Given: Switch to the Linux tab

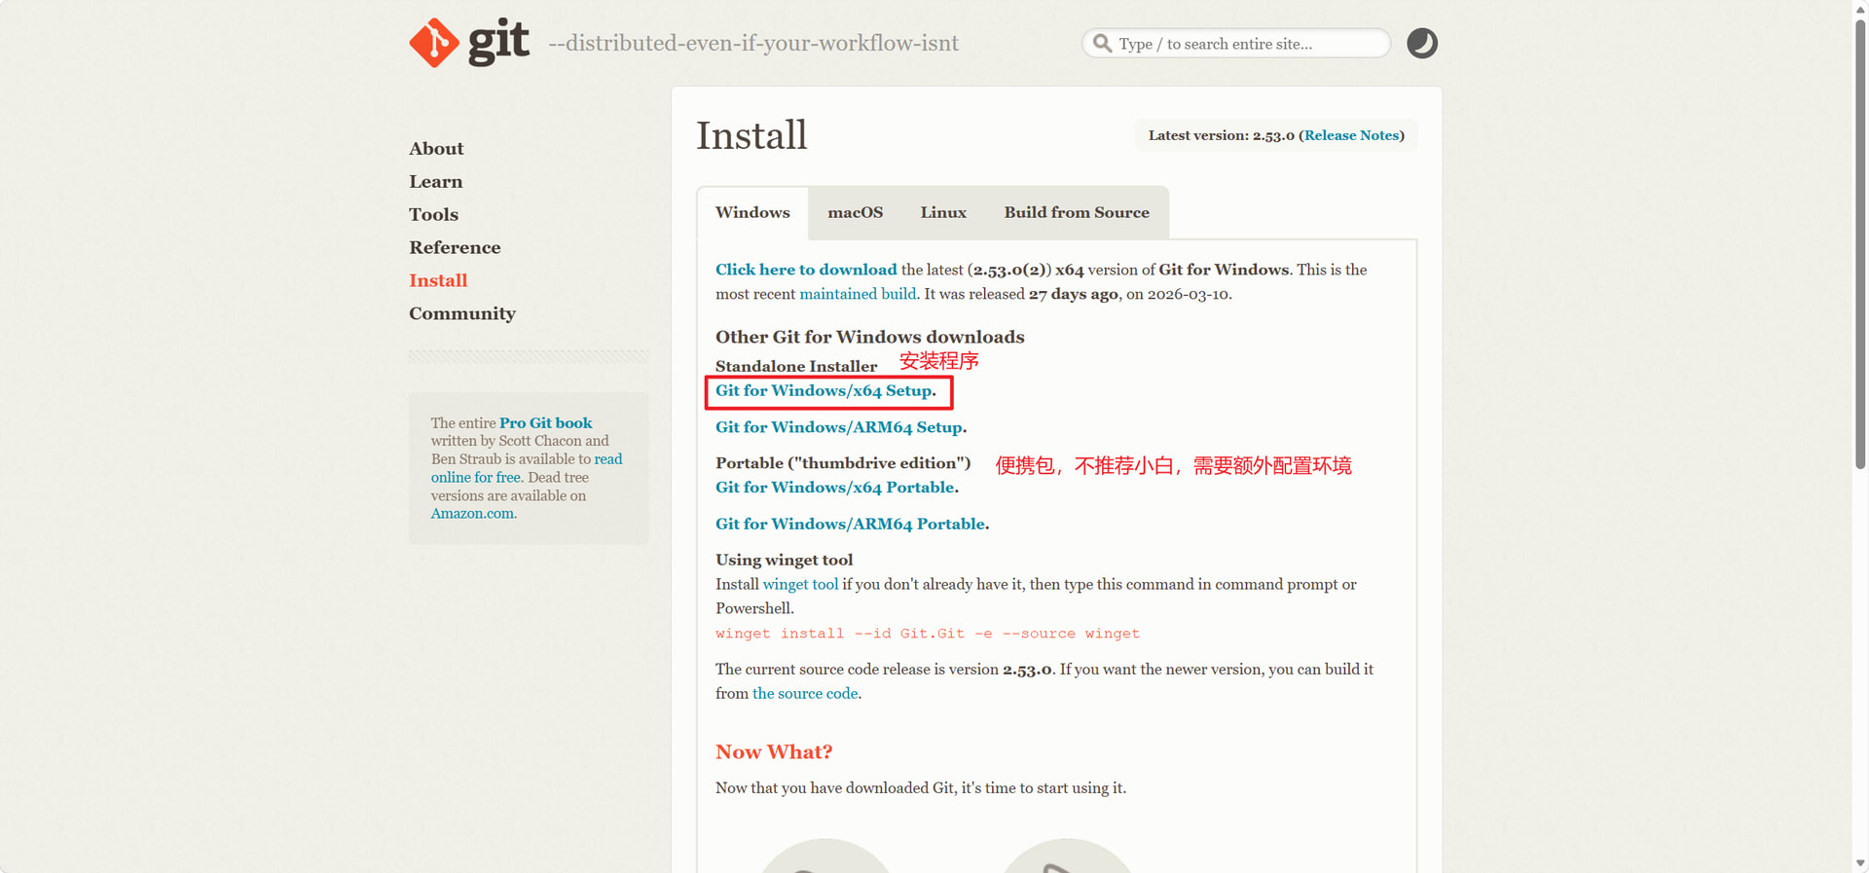Looking at the screenshot, I should (943, 212).
